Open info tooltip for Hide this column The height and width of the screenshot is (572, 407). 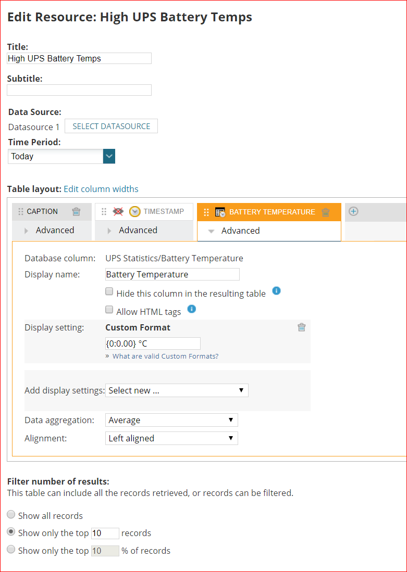[x=277, y=291]
